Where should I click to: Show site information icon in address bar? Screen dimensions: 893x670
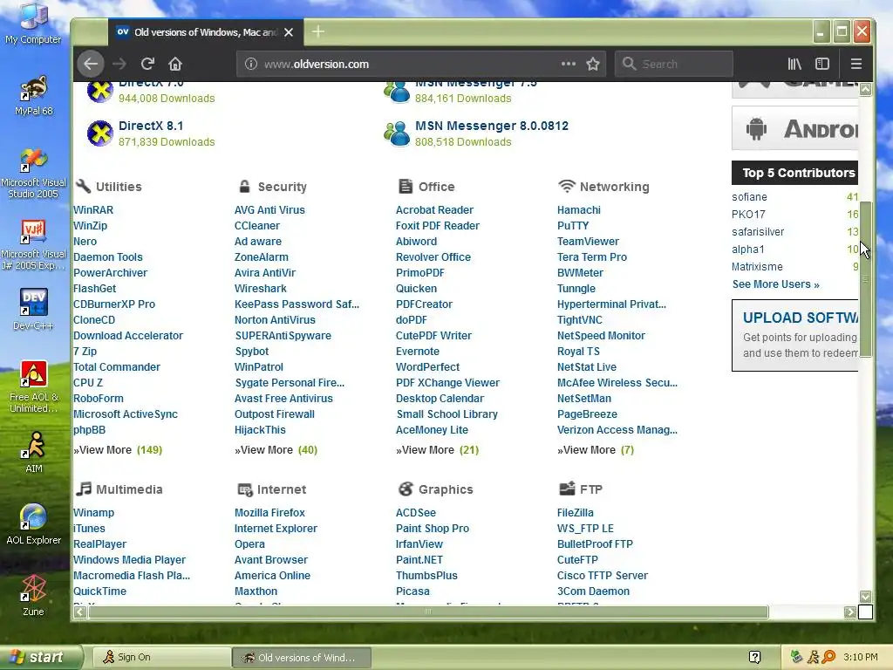click(x=251, y=64)
